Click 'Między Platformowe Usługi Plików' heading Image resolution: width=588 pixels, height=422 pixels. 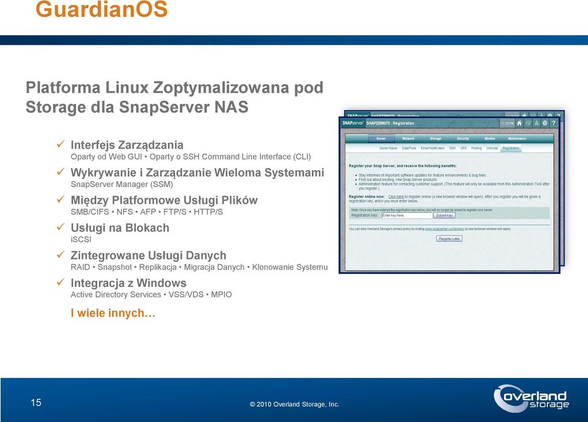(x=164, y=200)
